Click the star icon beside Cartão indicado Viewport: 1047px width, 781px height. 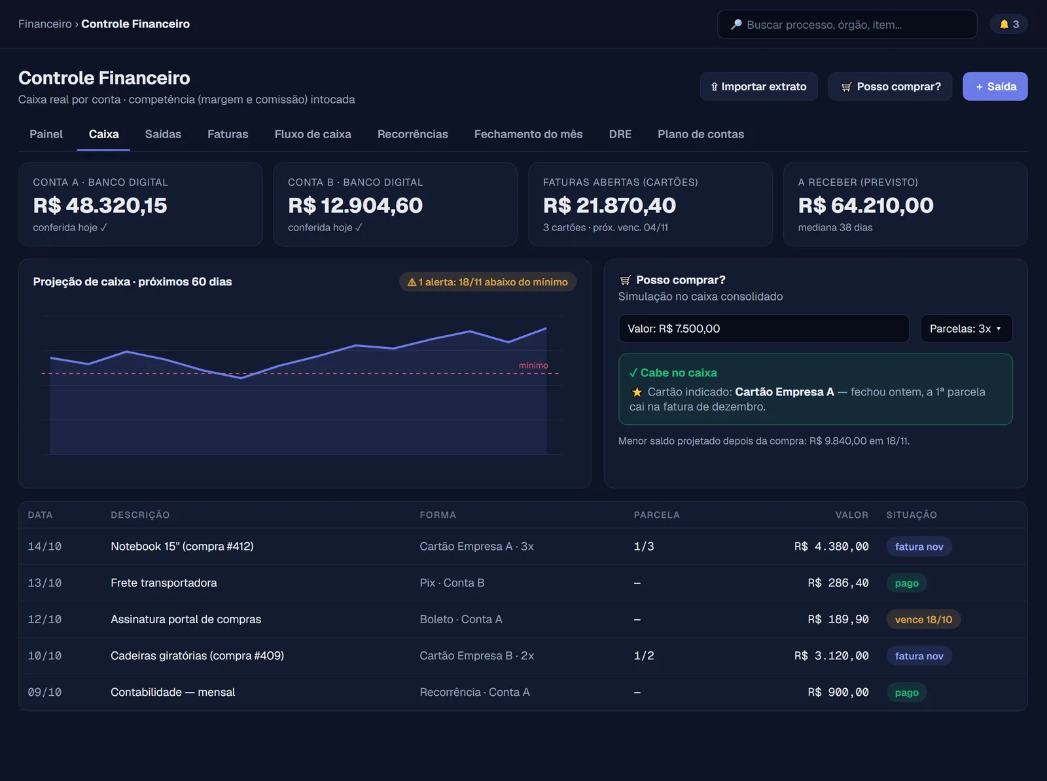(x=637, y=392)
